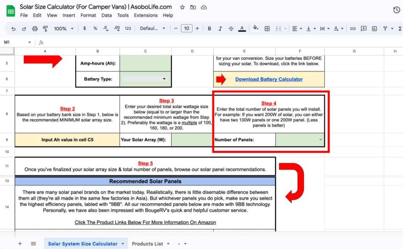Open the Solar System Size Calculator tab menu arrow

pos(123,244)
